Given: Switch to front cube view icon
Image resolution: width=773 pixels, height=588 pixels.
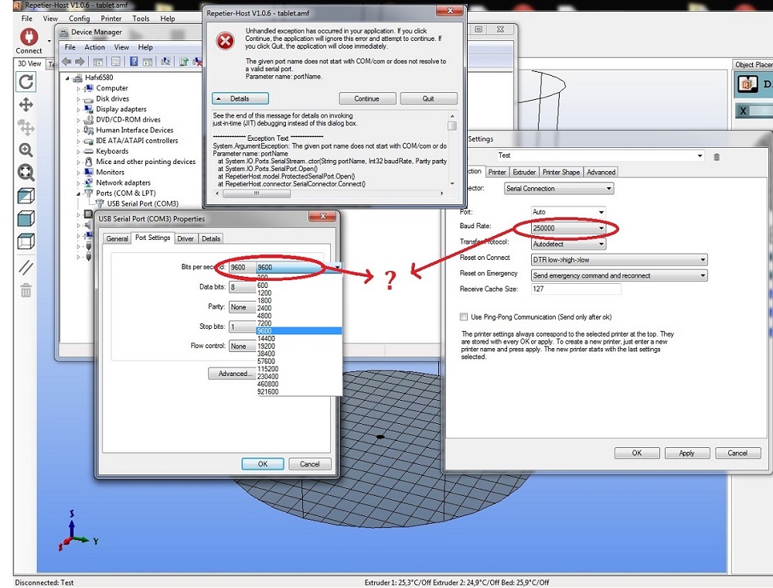Looking at the screenshot, I should 26,218.
